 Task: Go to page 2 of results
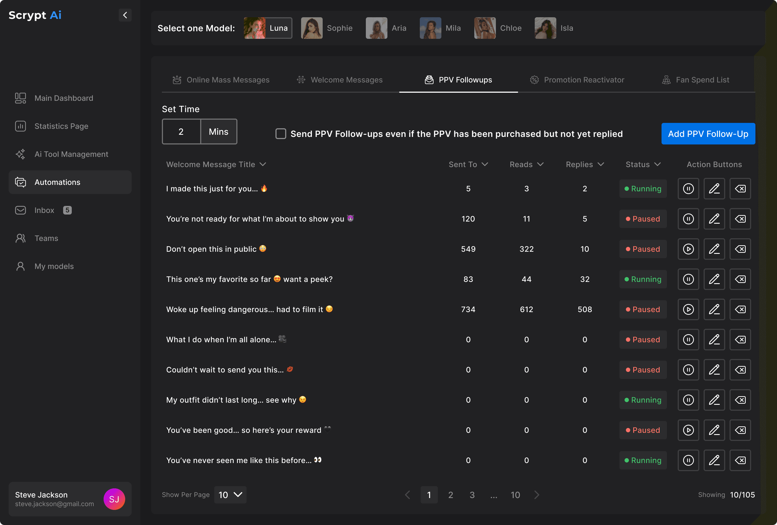[450, 495]
